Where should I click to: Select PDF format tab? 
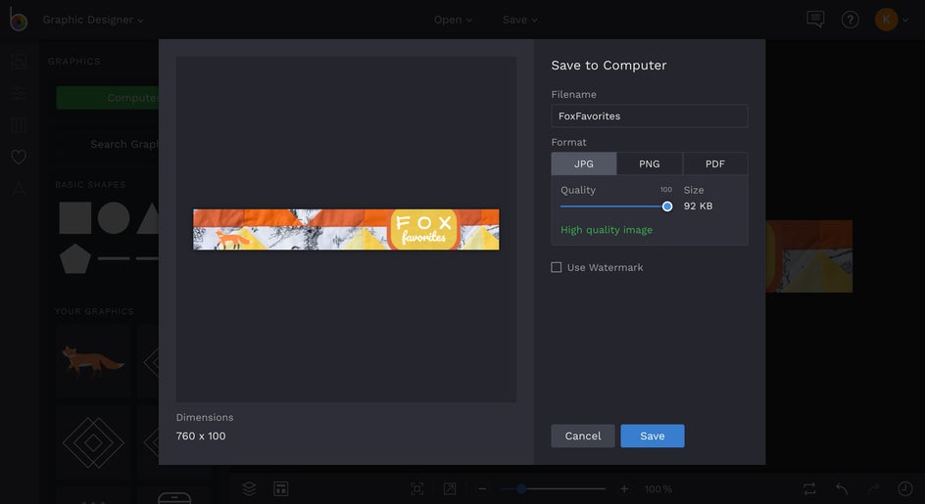pos(715,163)
